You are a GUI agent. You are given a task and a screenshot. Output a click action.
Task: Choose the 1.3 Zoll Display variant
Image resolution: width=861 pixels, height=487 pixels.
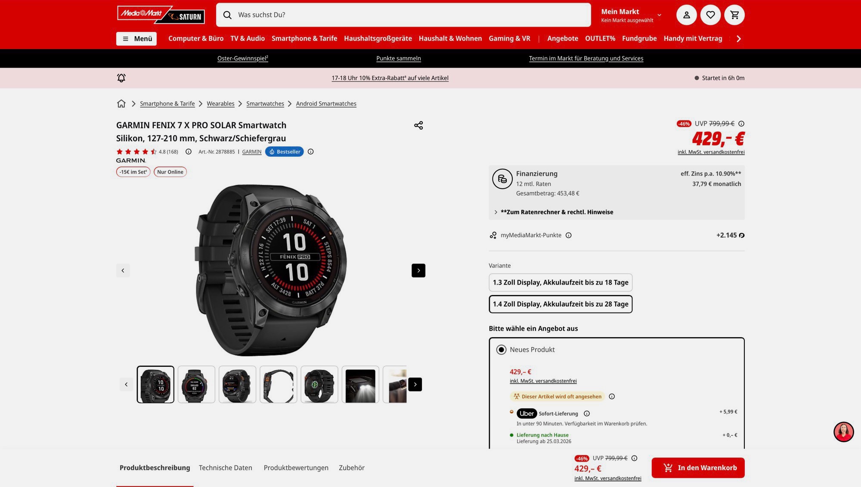(x=560, y=282)
